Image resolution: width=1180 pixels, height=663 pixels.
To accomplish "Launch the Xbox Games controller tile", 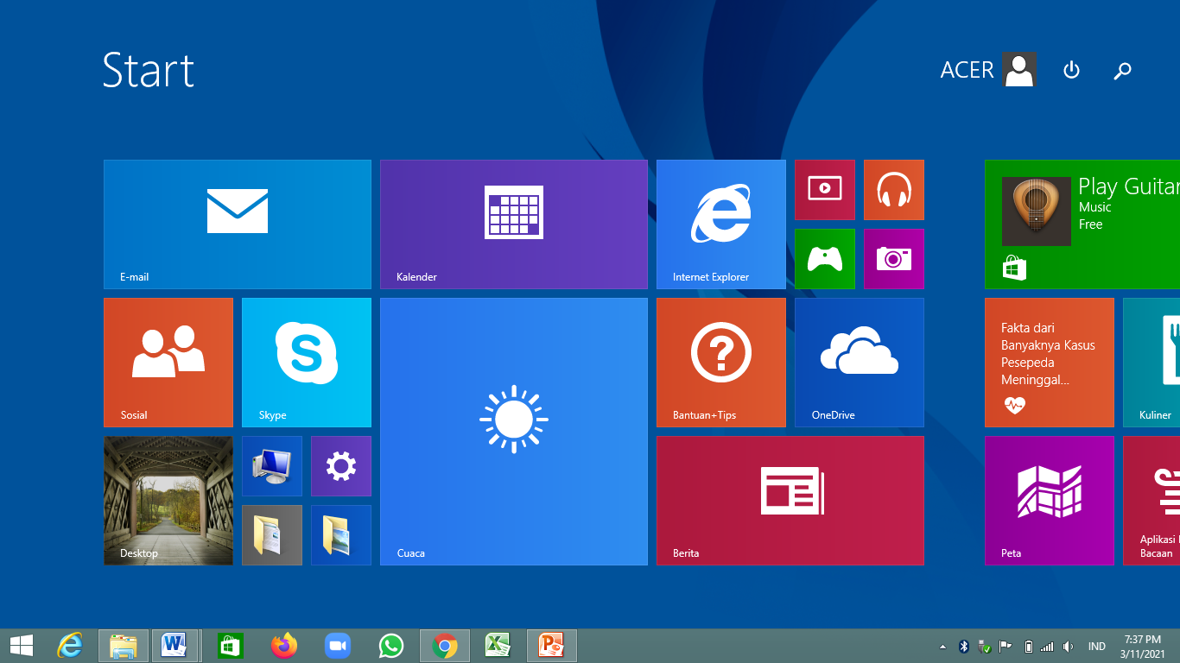I will click(x=824, y=258).
